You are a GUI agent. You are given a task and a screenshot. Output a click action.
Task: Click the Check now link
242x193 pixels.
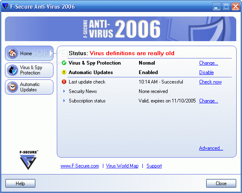(x=210, y=82)
